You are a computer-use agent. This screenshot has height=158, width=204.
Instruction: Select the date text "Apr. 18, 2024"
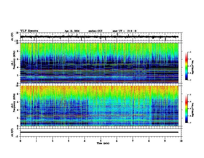(72, 31)
